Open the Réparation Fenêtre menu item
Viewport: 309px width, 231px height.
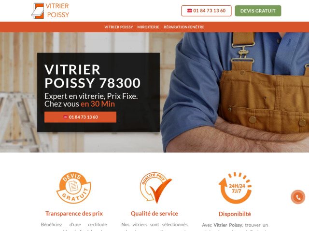coord(184,27)
